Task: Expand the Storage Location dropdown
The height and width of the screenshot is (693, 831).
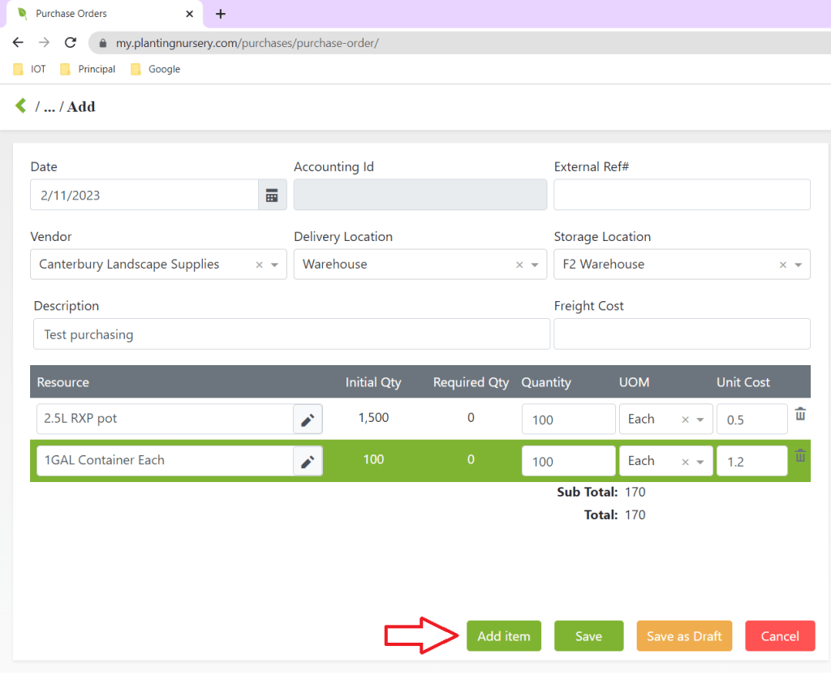Action: pyautogui.click(x=799, y=265)
